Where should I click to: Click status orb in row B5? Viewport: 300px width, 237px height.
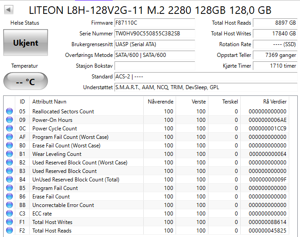9,188
